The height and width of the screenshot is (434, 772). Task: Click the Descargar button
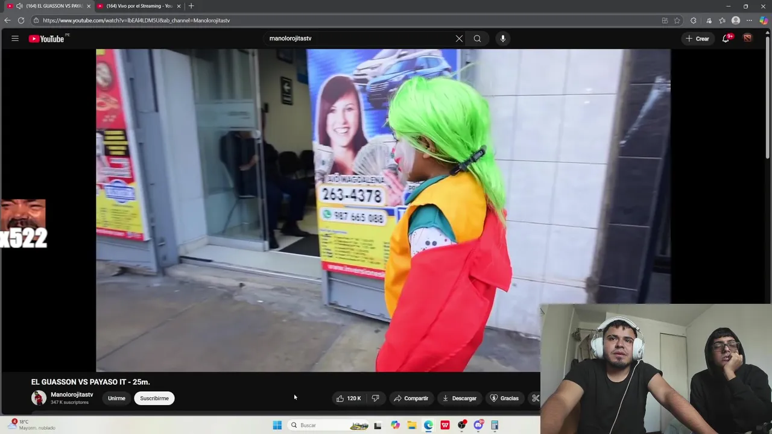[x=460, y=398]
